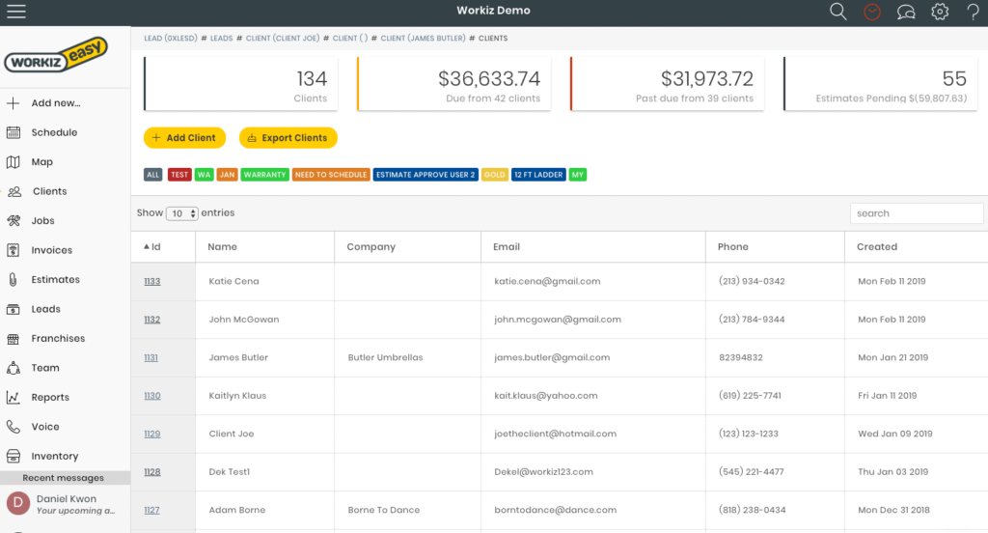Open the red clock icon in header
The width and height of the screenshot is (988, 533).
coord(872,12)
